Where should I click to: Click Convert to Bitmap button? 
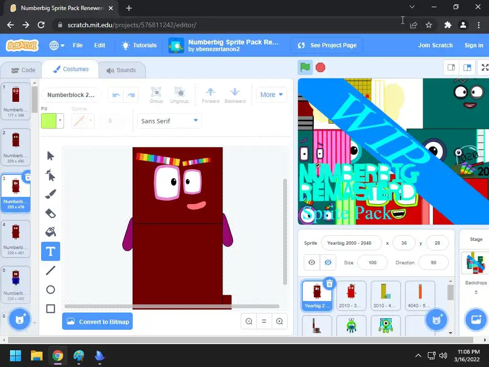(97, 322)
